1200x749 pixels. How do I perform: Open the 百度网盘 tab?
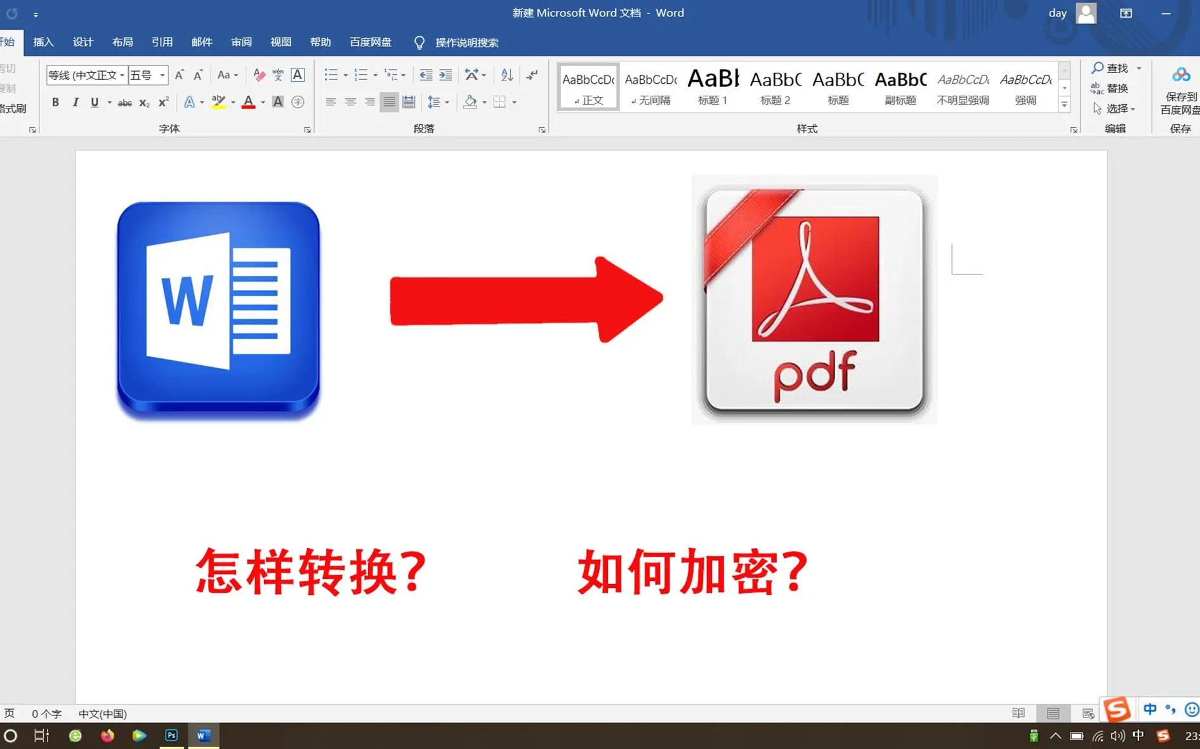[x=371, y=42]
